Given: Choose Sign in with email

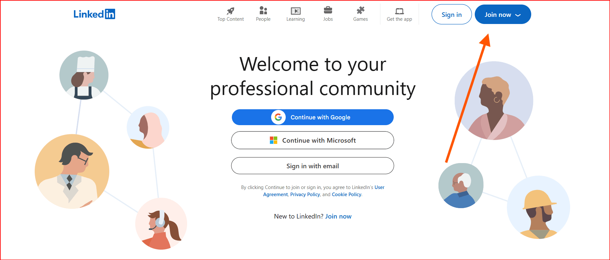Looking at the screenshot, I should pos(312,166).
